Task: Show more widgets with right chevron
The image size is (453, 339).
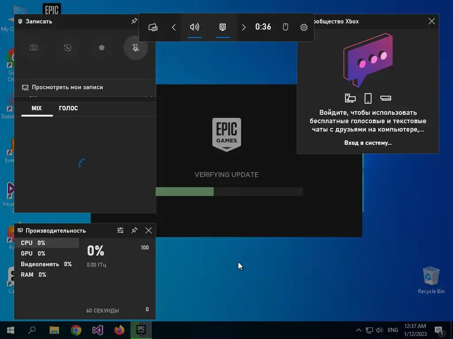Action: point(244,27)
